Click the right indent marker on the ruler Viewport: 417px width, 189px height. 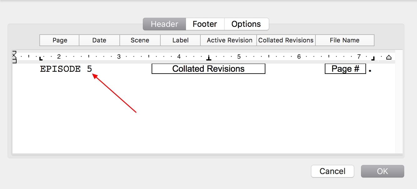(389, 57)
